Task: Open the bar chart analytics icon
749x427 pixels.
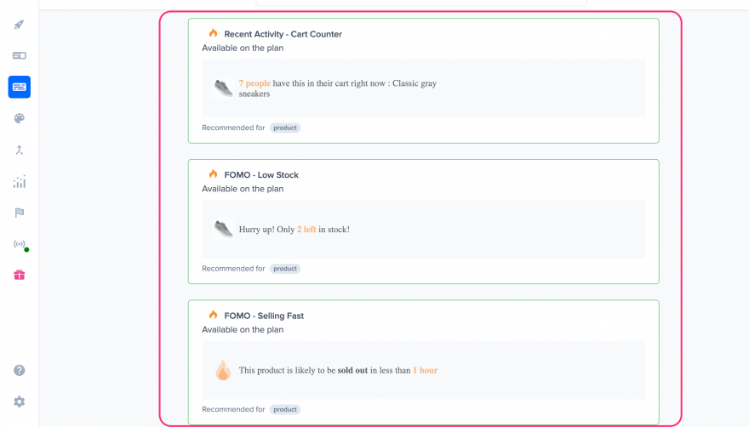Action: [19, 181]
